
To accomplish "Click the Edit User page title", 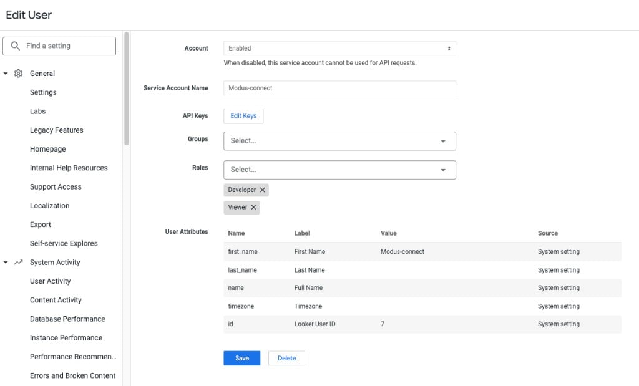I will (x=29, y=15).
